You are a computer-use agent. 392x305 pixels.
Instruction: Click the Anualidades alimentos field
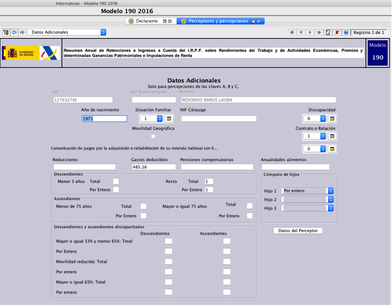click(296, 167)
